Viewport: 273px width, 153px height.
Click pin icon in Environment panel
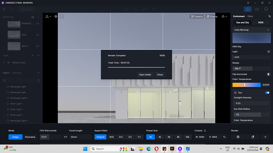269,16
